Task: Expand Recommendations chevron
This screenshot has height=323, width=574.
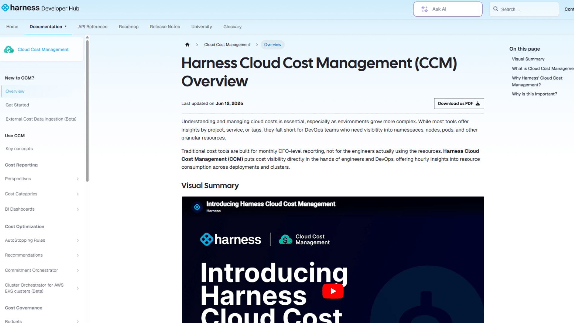Action: click(x=78, y=255)
